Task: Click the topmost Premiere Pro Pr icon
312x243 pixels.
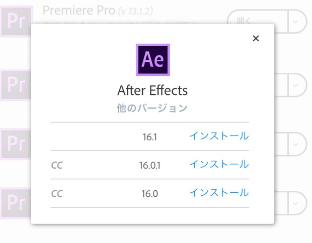Action: [16, 21]
